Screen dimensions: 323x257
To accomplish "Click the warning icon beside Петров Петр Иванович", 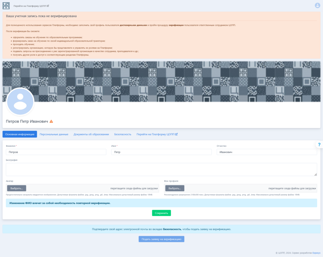I will click(51, 121).
